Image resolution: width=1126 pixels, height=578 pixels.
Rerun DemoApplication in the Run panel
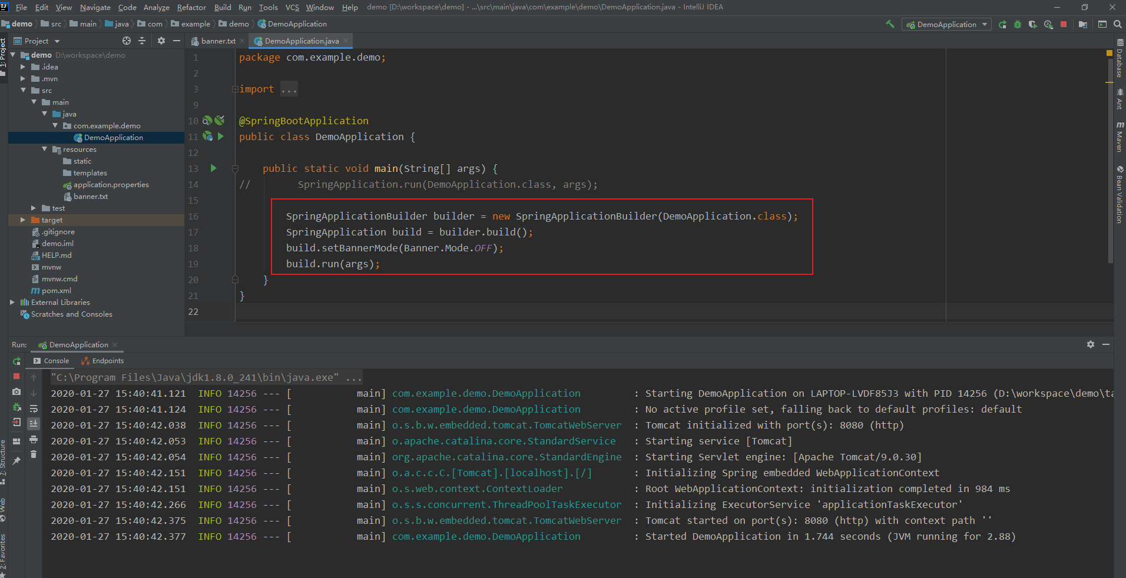click(x=16, y=361)
